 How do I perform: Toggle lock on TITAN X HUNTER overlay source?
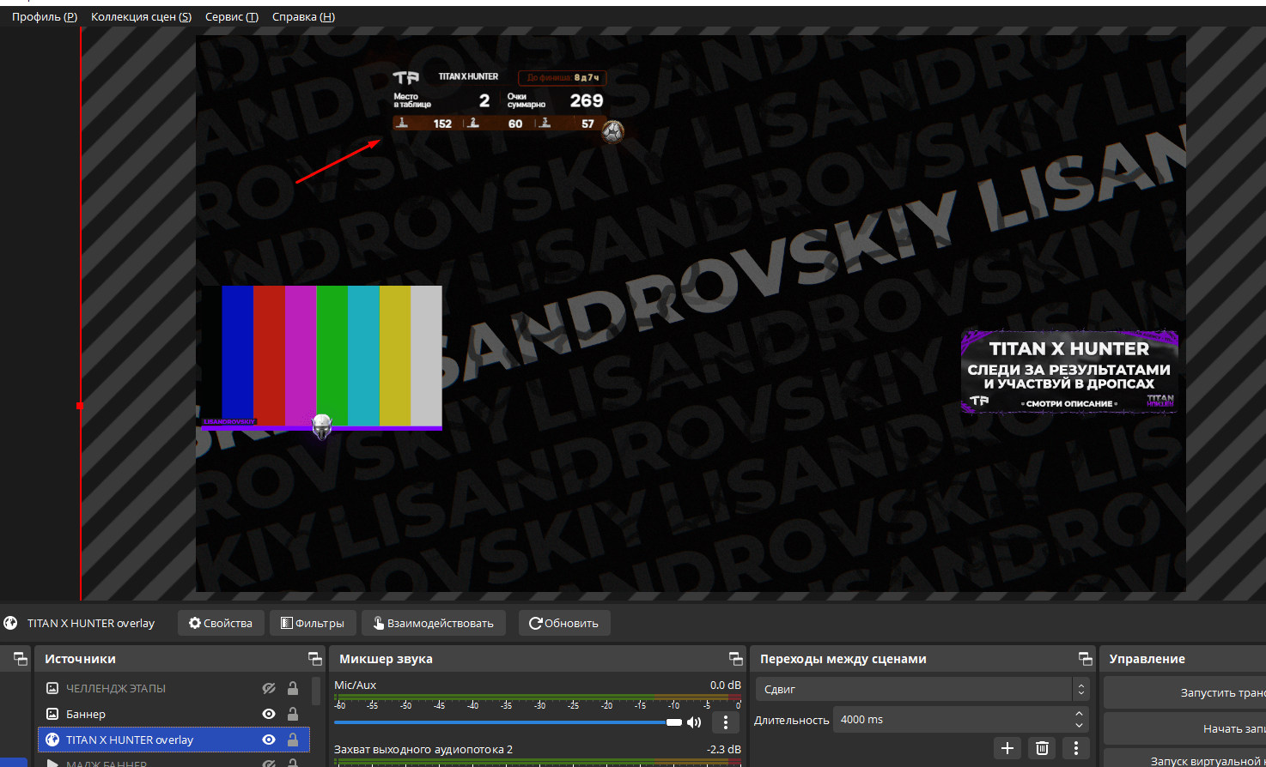(x=293, y=740)
